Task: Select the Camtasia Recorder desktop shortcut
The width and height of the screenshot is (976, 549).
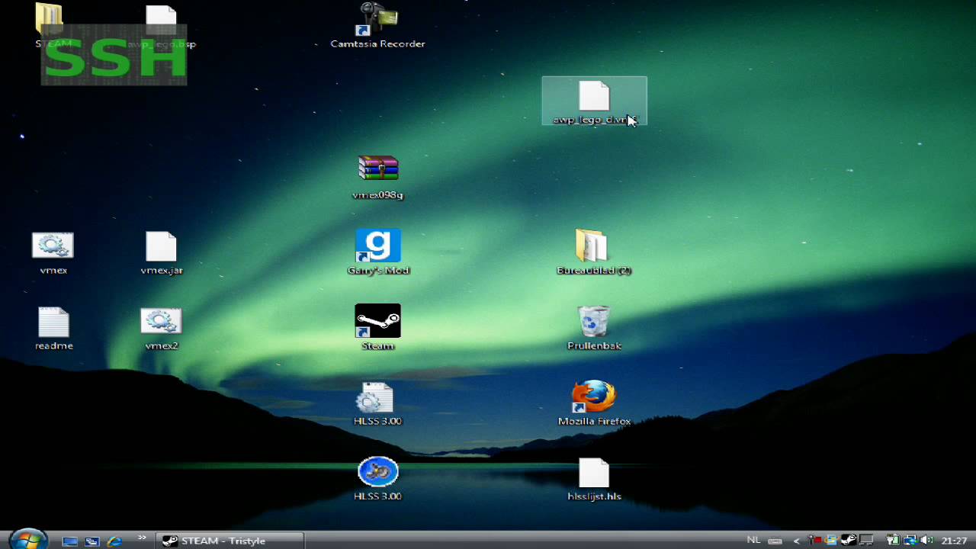Action: 377,26
